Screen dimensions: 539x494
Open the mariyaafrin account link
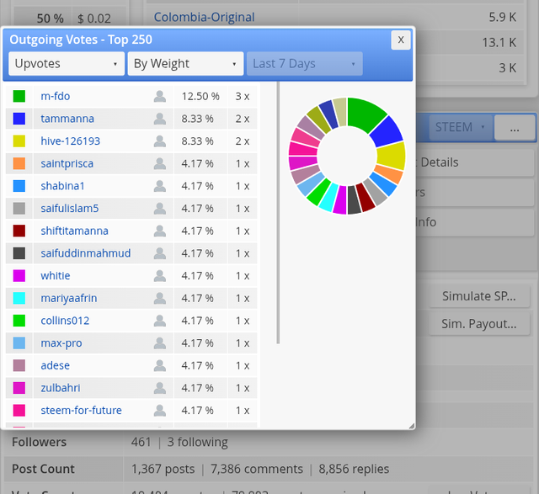coord(69,298)
